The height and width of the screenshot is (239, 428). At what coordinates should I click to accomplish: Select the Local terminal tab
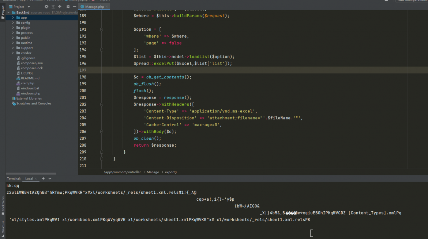click(29, 178)
